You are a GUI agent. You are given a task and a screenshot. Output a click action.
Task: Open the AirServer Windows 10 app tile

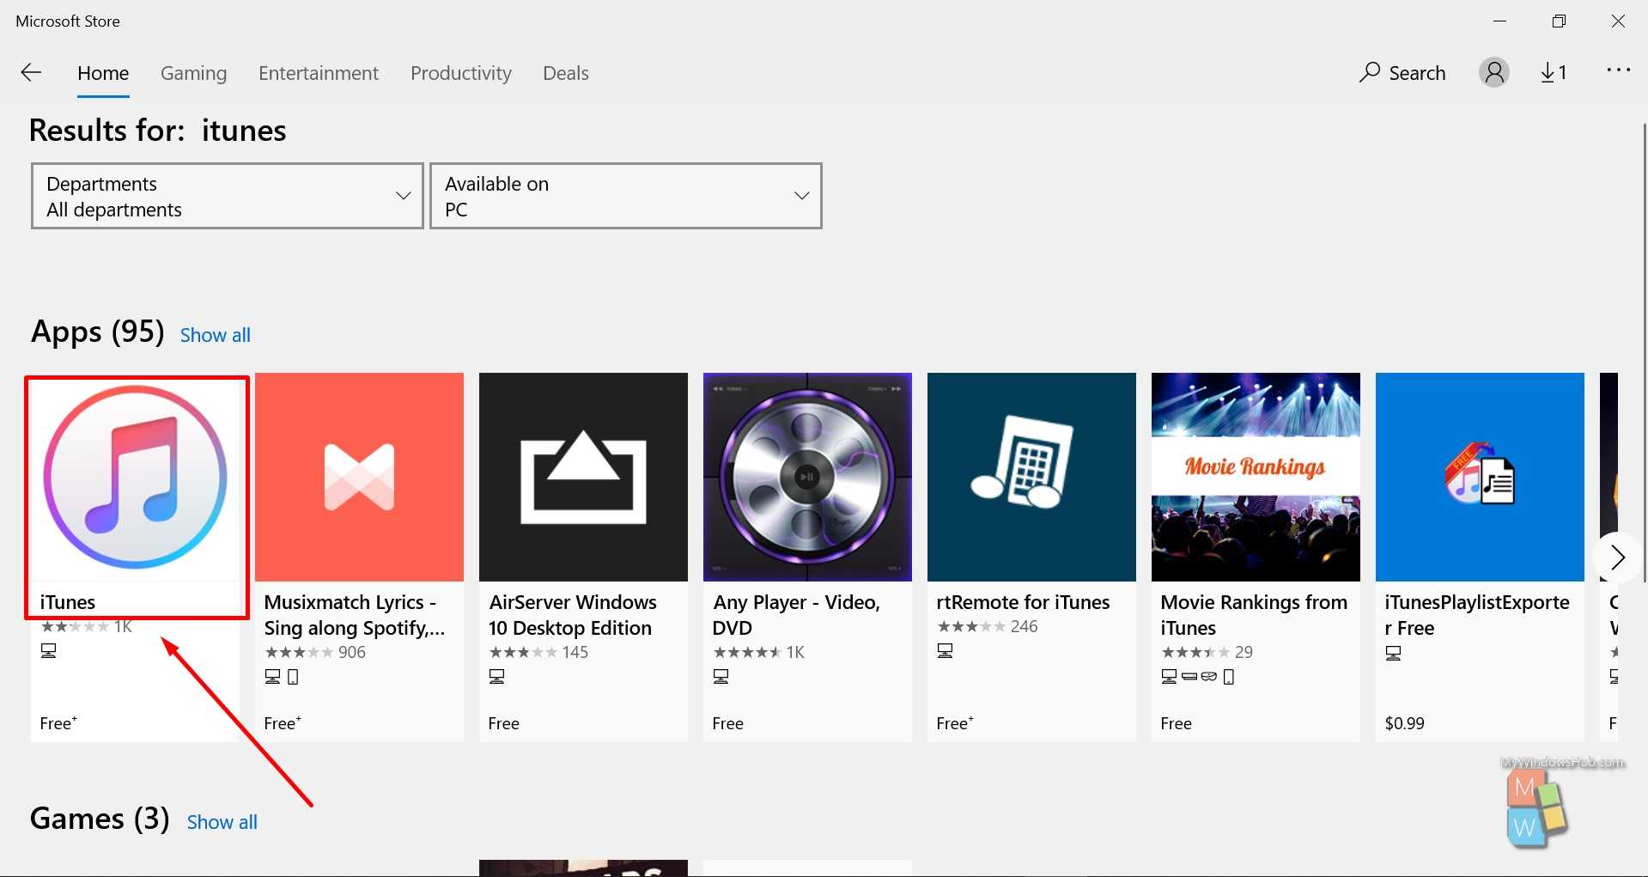[x=583, y=478]
